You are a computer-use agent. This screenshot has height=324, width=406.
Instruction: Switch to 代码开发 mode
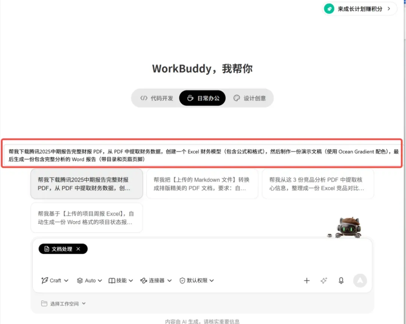[x=156, y=98]
